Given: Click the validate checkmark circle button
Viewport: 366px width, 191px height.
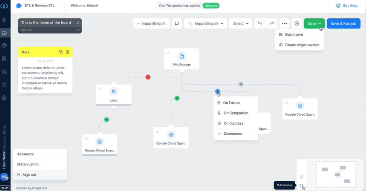Looking at the screenshot, I should click(297, 23).
